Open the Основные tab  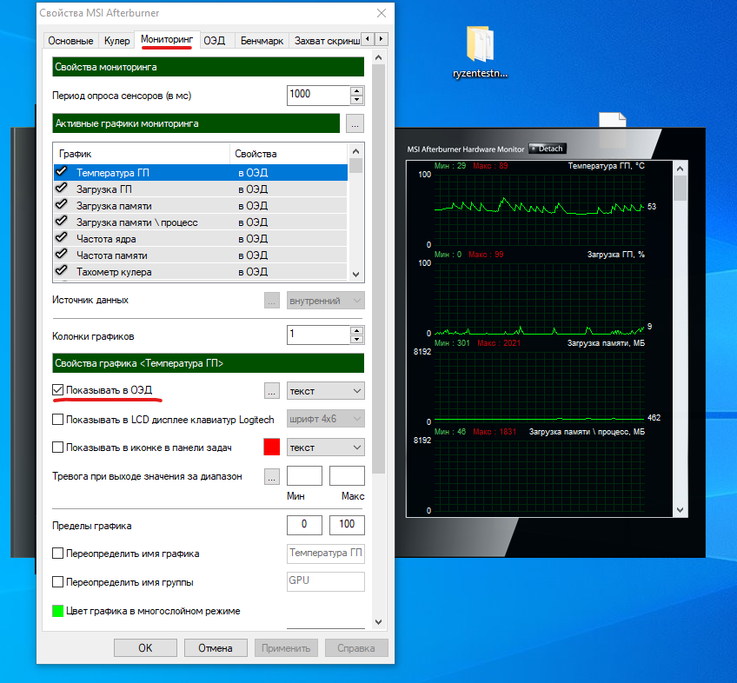[70, 41]
